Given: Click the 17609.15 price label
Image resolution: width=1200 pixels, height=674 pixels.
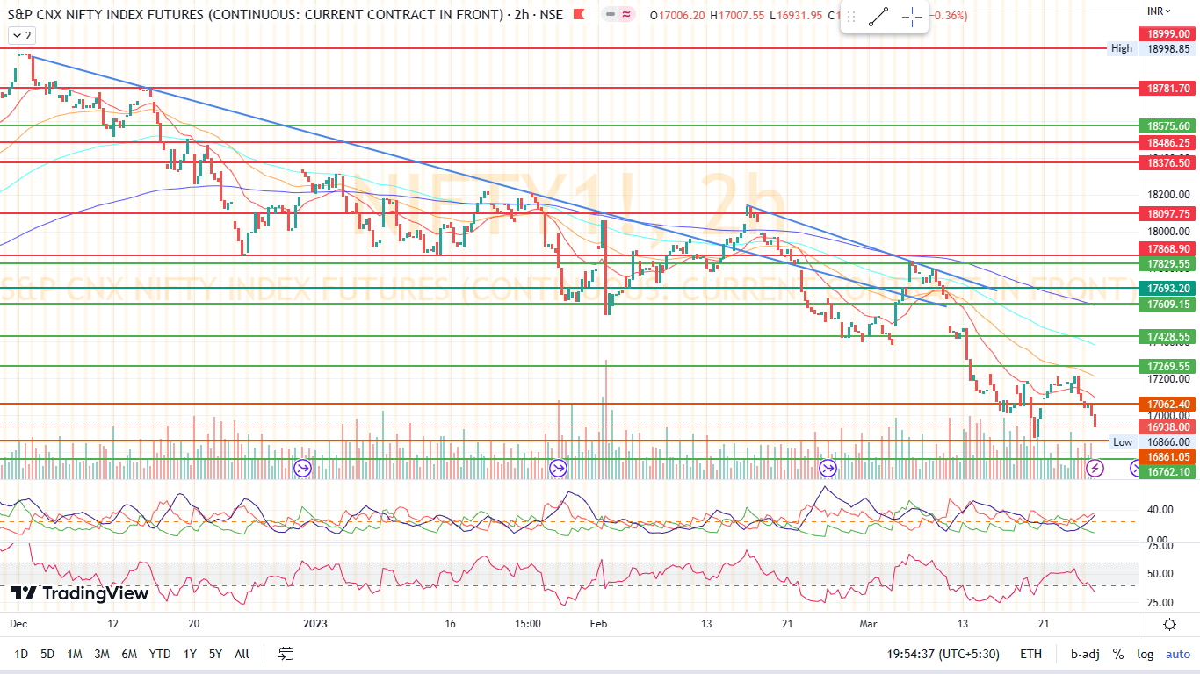Looking at the screenshot, I should [x=1168, y=304].
